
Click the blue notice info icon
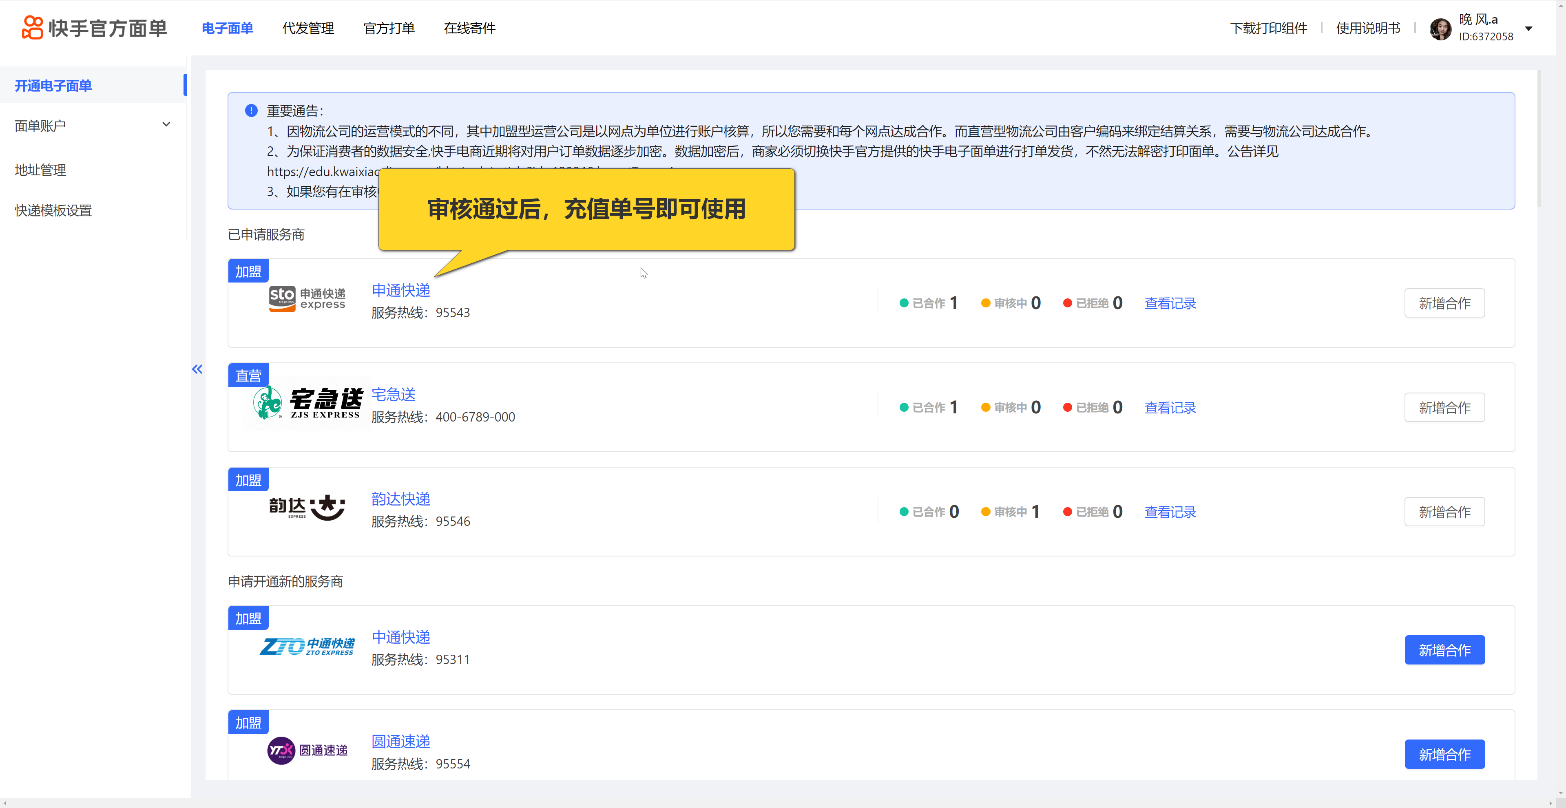coord(251,110)
